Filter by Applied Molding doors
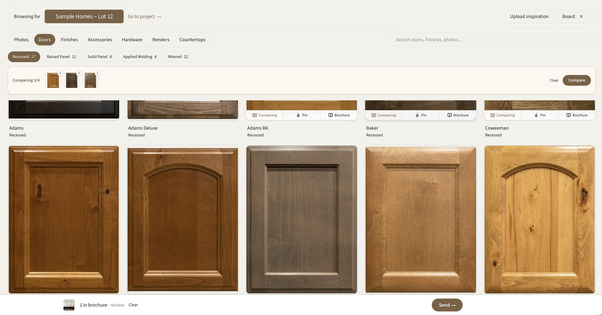This screenshot has height=315, width=602. (x=140, y=57)
